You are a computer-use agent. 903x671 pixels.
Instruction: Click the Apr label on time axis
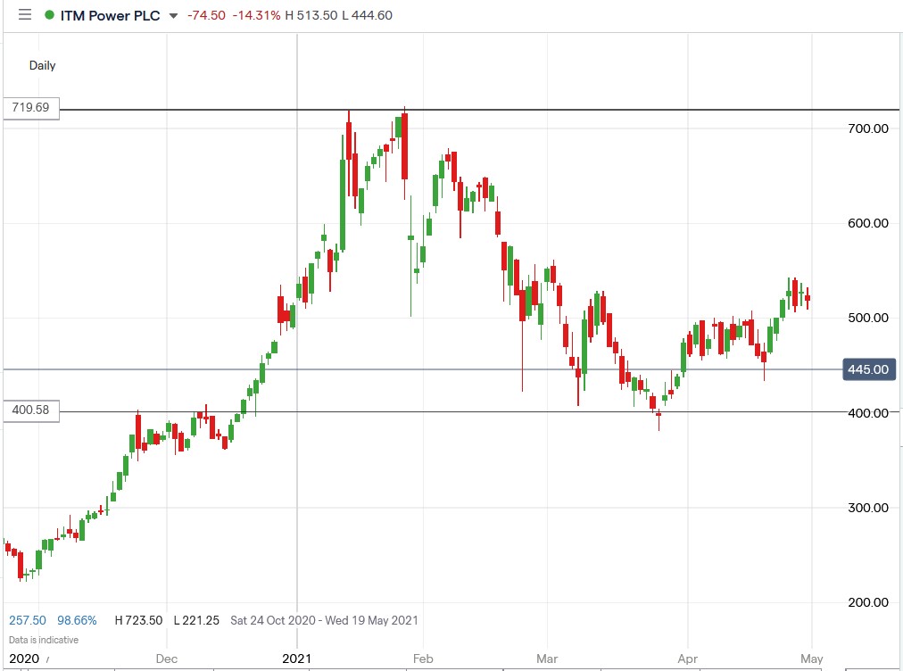687,659
